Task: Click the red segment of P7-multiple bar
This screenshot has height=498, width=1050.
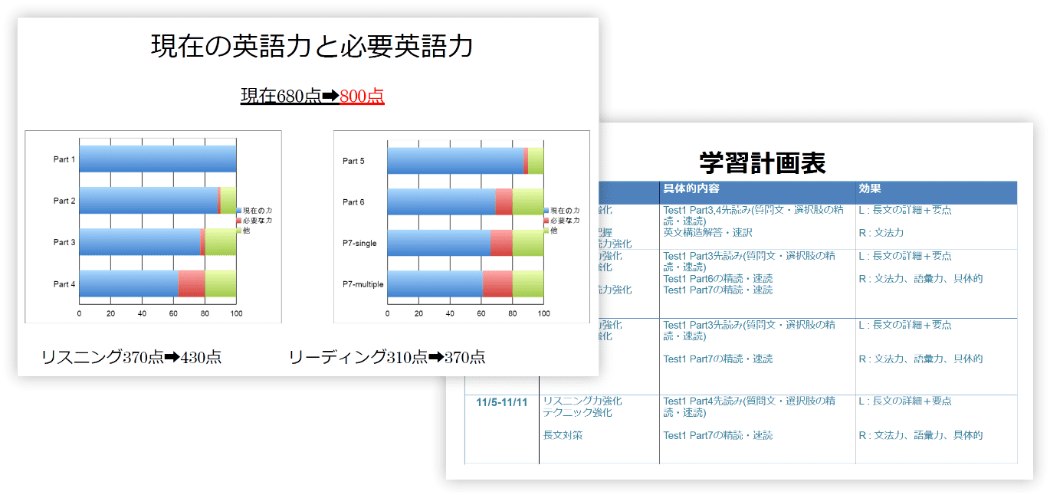Action: tap(497, 284)
